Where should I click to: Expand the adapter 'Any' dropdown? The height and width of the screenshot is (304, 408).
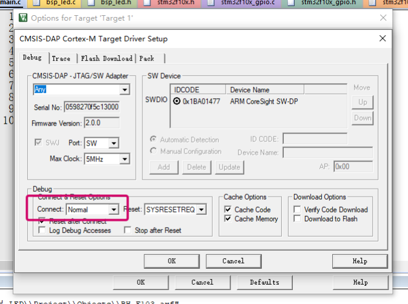click(125, 90)
